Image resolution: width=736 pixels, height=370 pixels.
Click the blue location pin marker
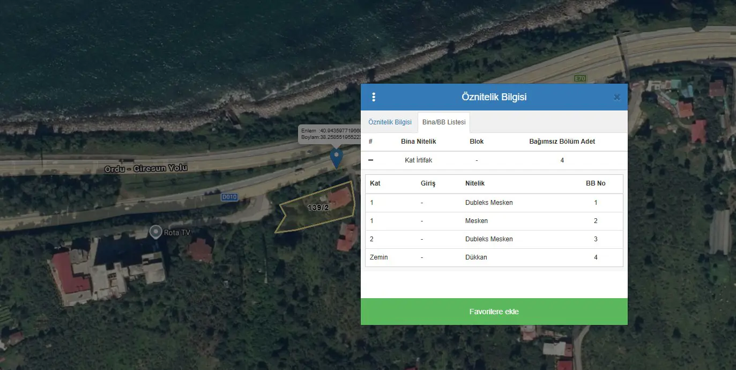336,159
